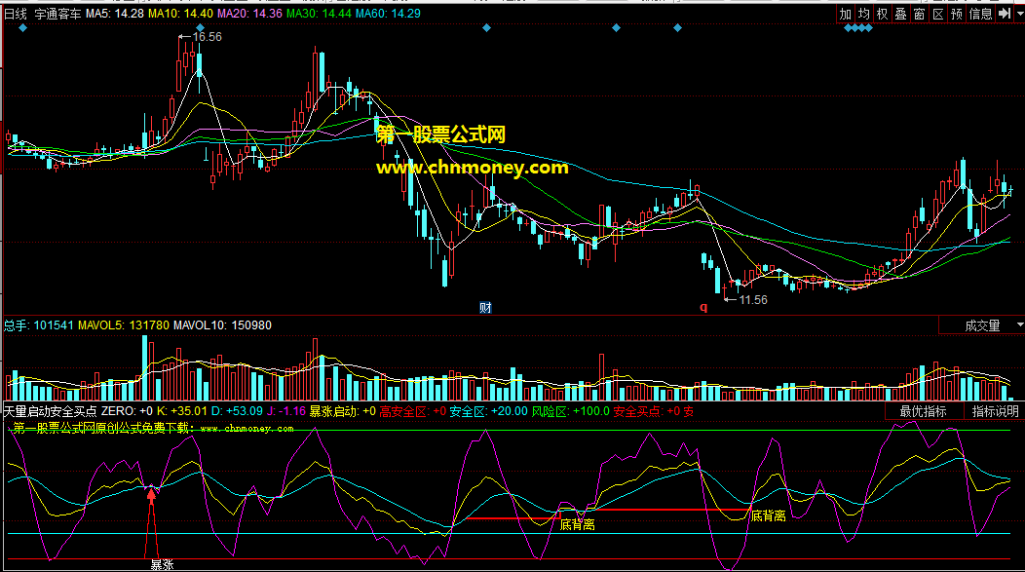The image size is (1025, 572).
Task: Click the D: +53.09 indicator value
Action: (x=237, y=411)
